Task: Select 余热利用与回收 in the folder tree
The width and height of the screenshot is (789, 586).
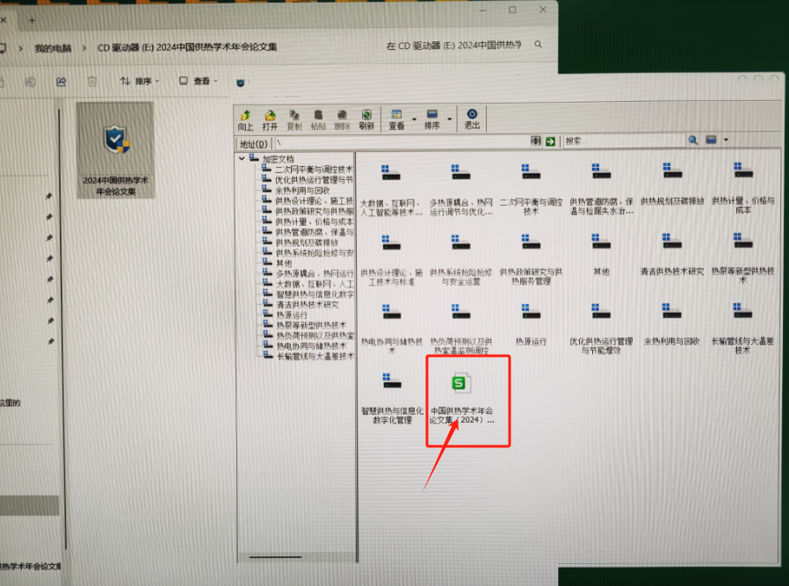Action: point(301,190)
